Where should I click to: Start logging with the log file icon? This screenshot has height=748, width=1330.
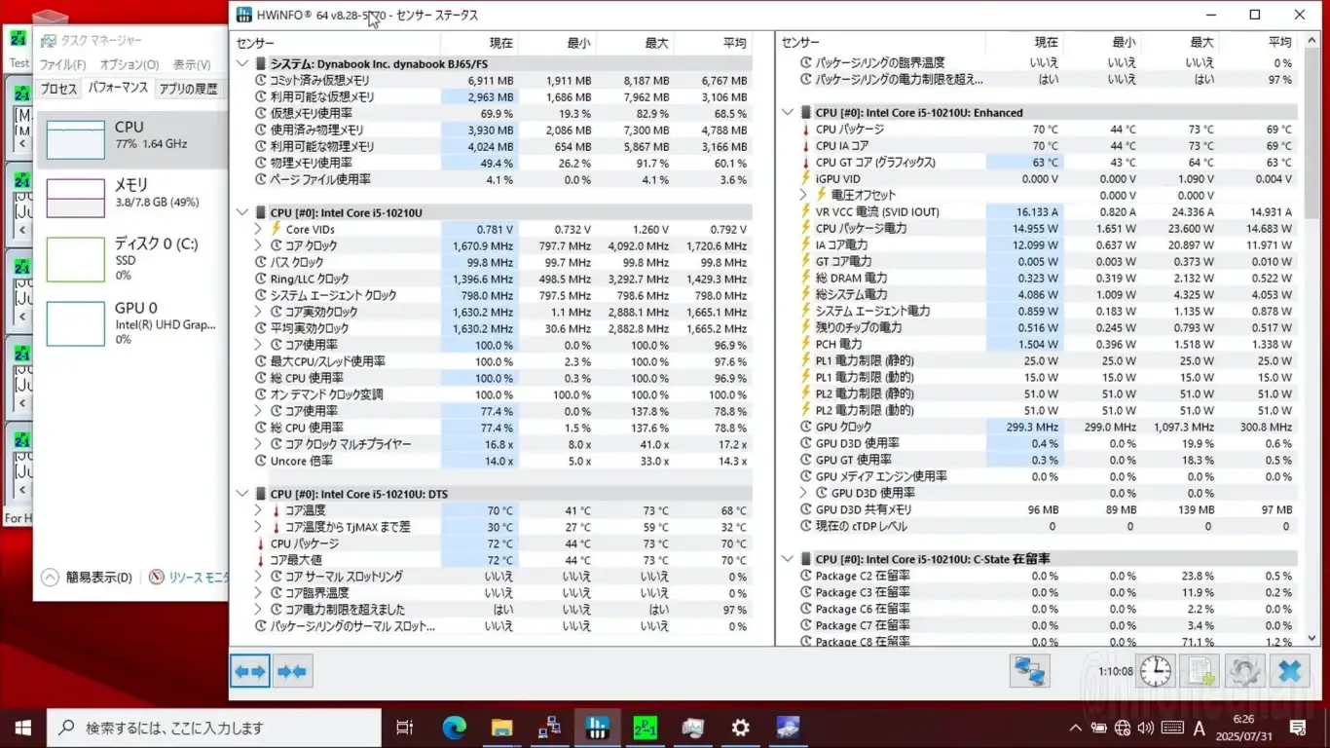[1200, 671]
